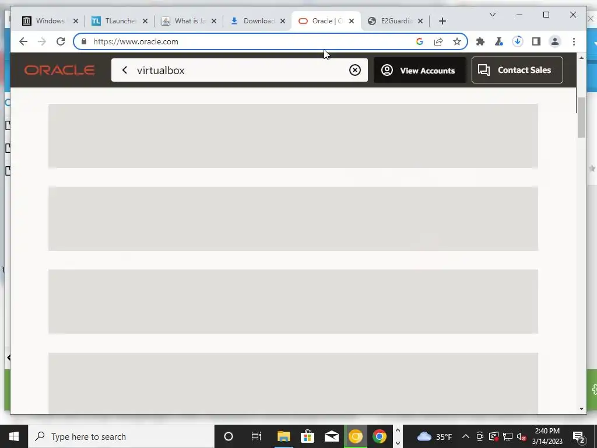Open View Accounts

click(x=420, y=70)
